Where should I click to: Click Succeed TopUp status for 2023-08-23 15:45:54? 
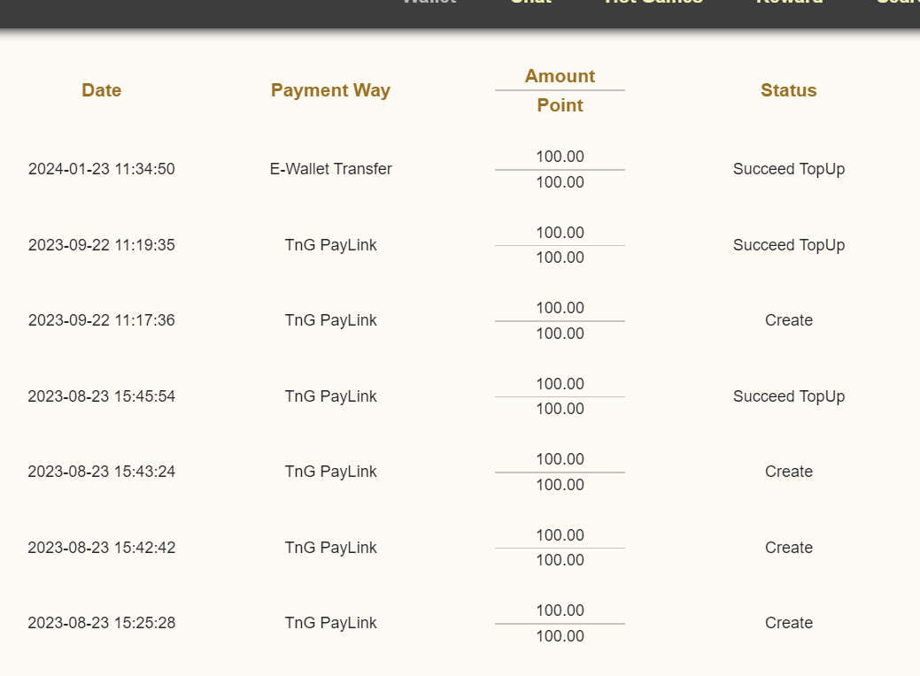click(789, 397)
